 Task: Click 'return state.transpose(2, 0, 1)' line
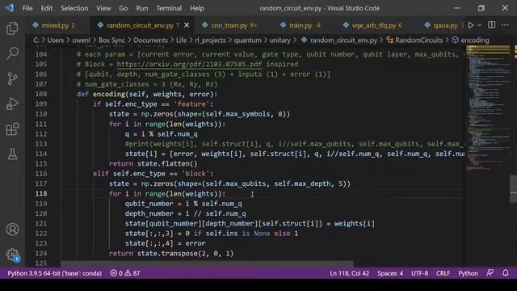[x=171, y=253]
